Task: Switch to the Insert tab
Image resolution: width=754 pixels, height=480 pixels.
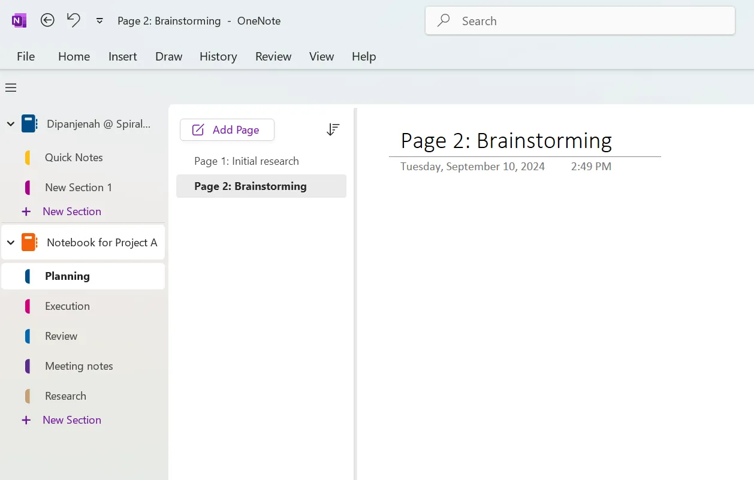Action: coord(123,56)
